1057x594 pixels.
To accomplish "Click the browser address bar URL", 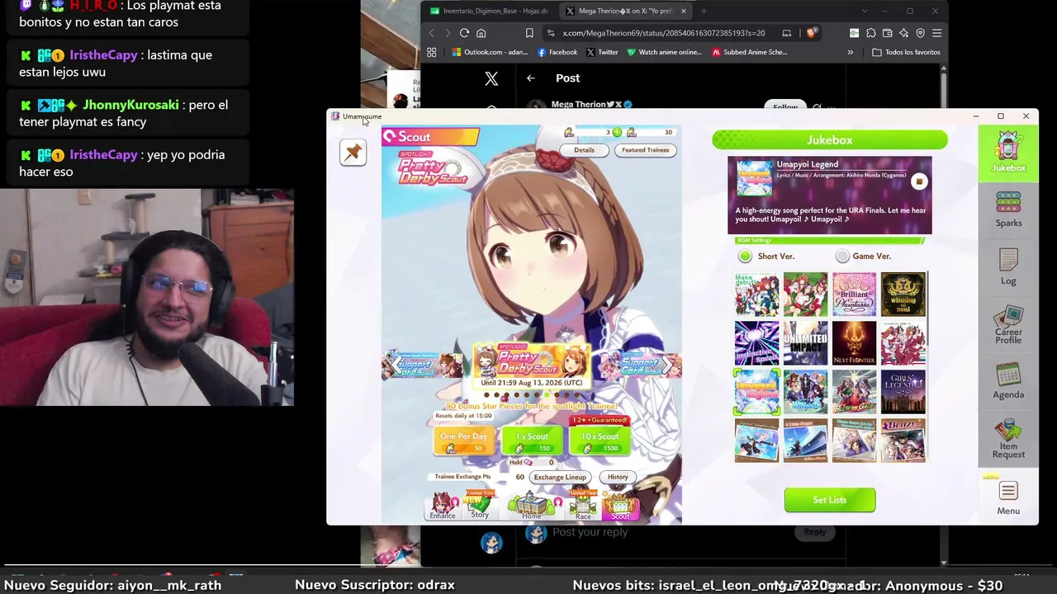I will click(664, 33).
